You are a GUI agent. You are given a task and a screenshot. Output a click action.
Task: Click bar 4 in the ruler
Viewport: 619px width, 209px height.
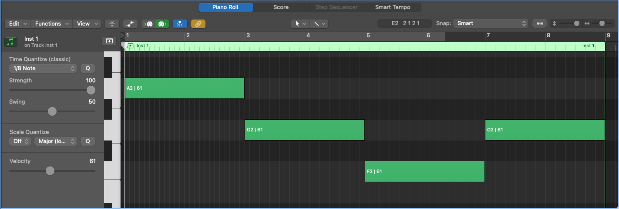pyautogui.click(x=308, y=36)
